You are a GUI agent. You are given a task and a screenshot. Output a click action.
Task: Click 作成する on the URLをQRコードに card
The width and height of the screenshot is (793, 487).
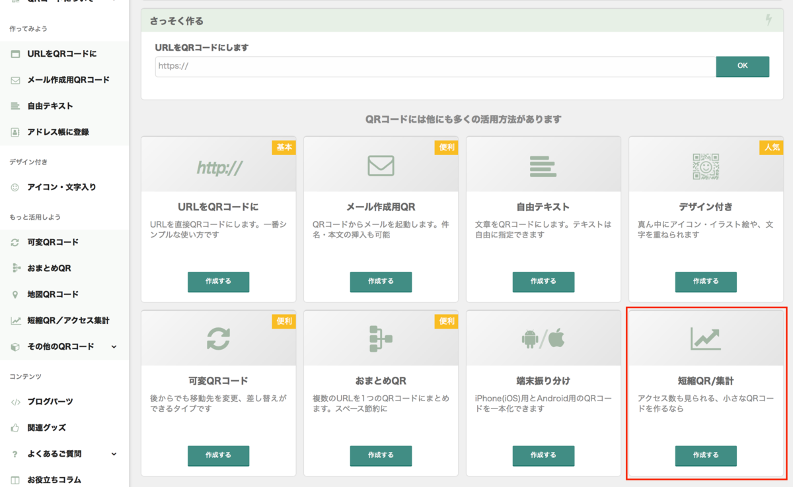point(218,281)
